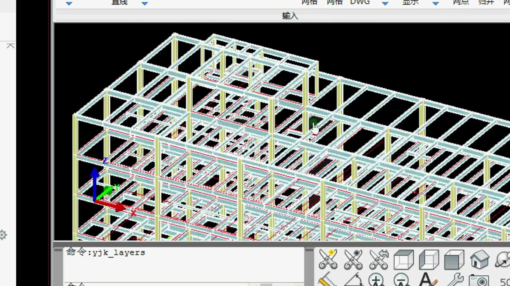
Task: Click the letter A with brush icon
Action: tap(428, 280)
